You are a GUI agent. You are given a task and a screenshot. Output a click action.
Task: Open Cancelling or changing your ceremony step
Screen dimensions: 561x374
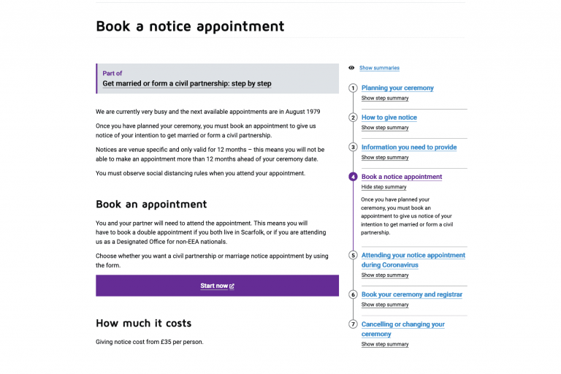(x=402, y=329)
